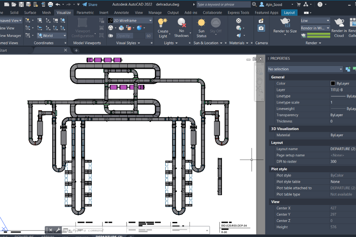Image resolution: width=356 pixels, height=237 pixels.
Task: Click the 3-Point UCS icon
Action: tap(63, 28)
